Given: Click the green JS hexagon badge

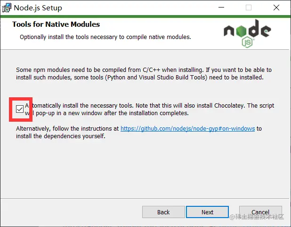Looking at the screenshot, I should coord(247,42).
